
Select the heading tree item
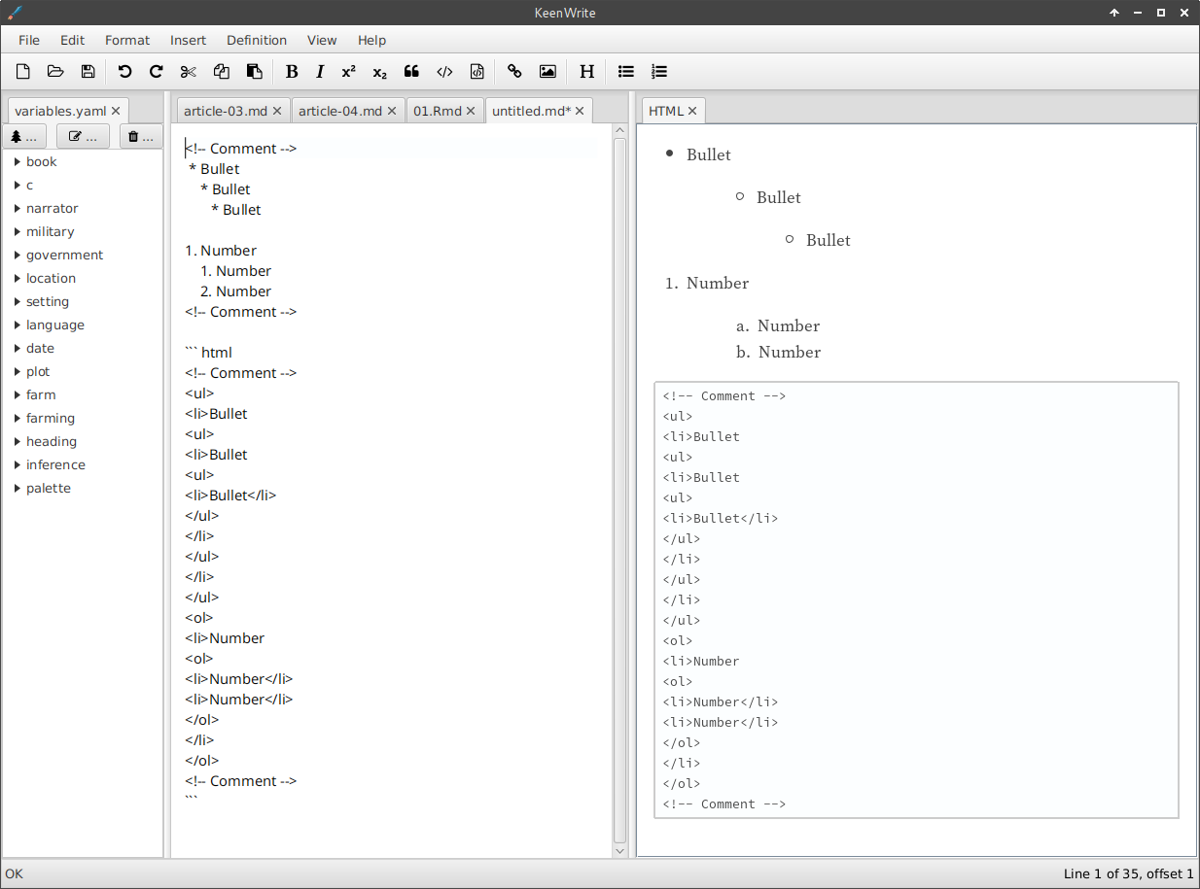pyautogui.click(x=52, y=441)
